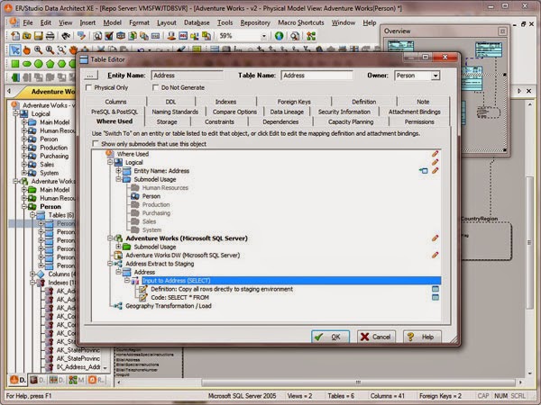Screen dimensions: 541x405
Task: Open the Model menu
Action: point(112,22)
